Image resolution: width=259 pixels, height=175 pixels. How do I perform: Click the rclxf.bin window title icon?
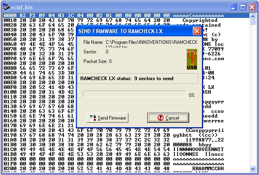[6, 7]
